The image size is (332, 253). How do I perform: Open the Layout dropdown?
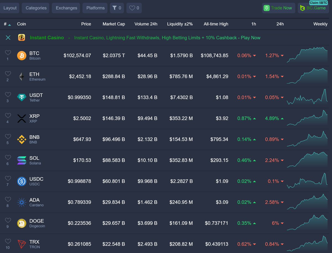(x=10, y=8)
